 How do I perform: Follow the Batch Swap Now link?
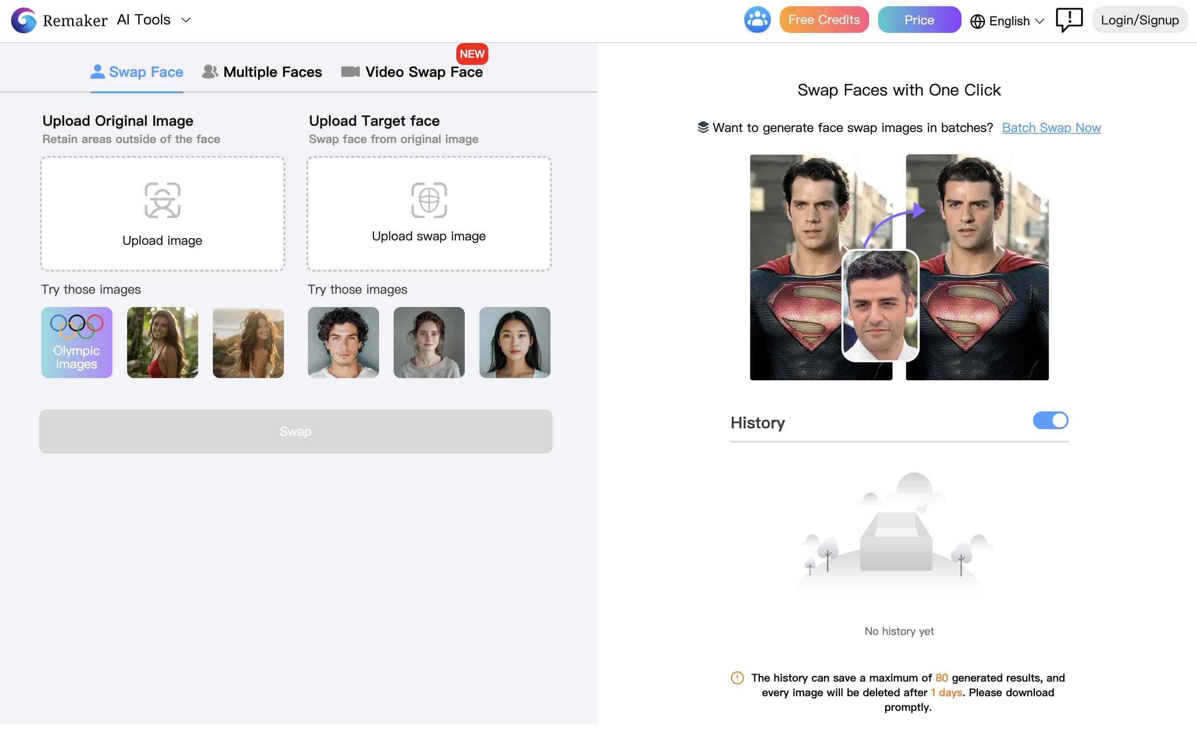coord(1051,127)
